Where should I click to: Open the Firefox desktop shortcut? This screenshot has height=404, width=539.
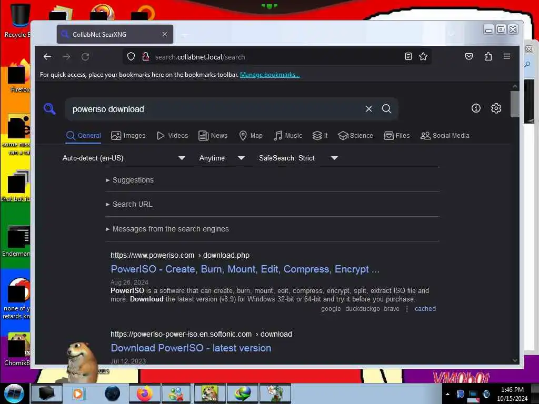click(19, 77)
